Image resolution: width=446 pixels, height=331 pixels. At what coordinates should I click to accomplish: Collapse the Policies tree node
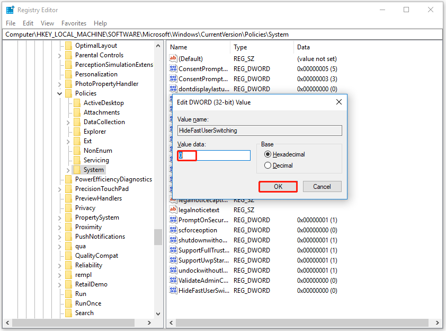click(x=60, y=93)
